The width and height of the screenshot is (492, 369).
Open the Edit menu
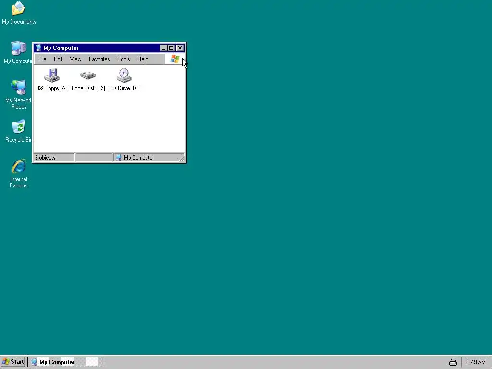coord(58,59)
